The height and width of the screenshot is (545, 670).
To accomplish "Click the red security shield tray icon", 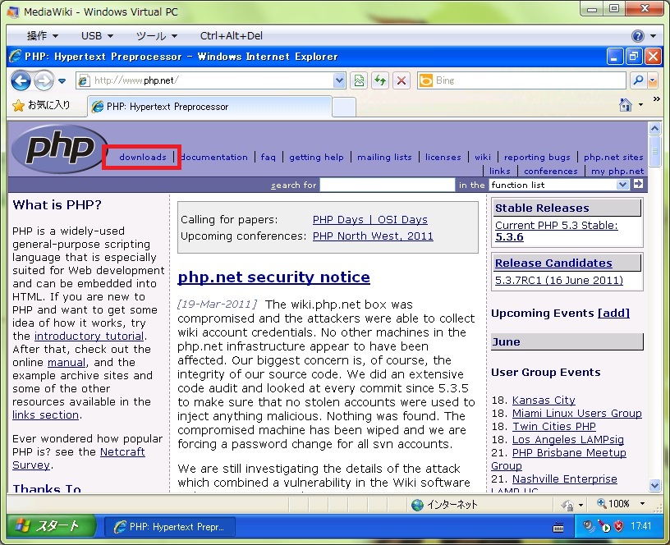I will tap(618, 526).
